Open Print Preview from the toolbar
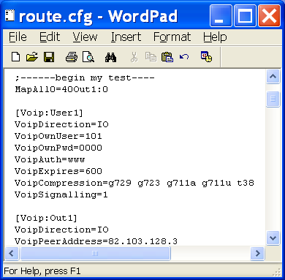 pyautogui.click(x=88, y=57)
